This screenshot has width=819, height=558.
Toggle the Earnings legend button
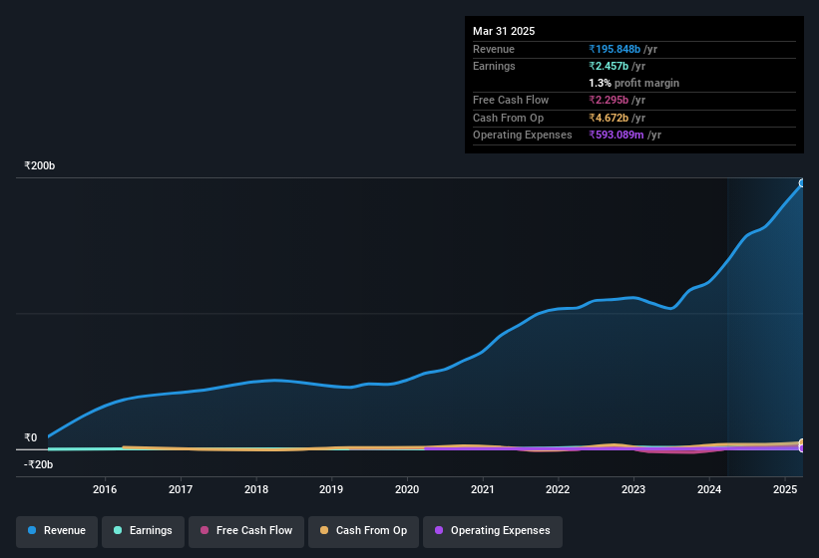coord(143,531)
